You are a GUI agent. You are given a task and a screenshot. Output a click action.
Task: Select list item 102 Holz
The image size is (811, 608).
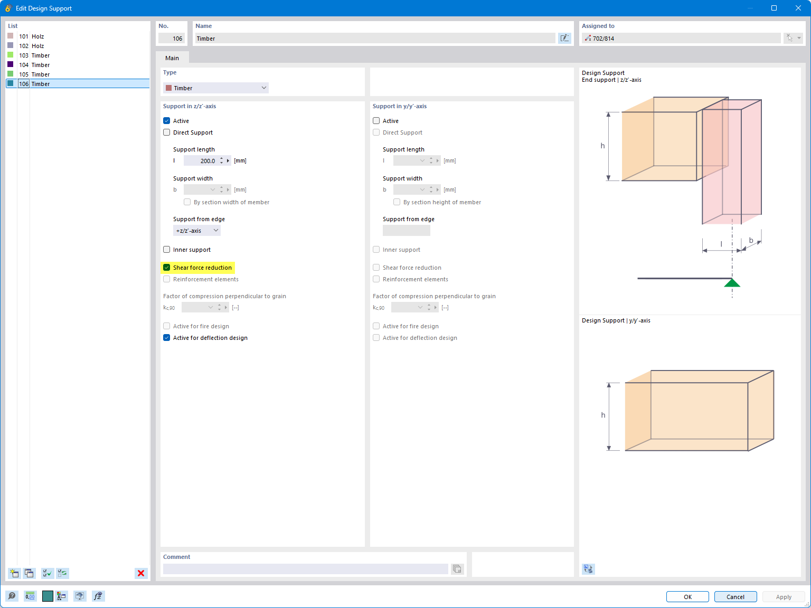point(78,46)
